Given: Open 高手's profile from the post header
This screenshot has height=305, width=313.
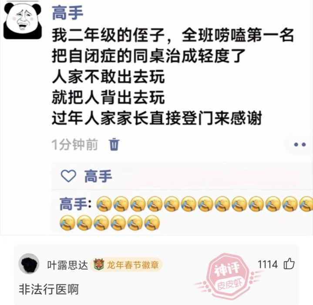Looking at the screenshot, I should (67, 13).
